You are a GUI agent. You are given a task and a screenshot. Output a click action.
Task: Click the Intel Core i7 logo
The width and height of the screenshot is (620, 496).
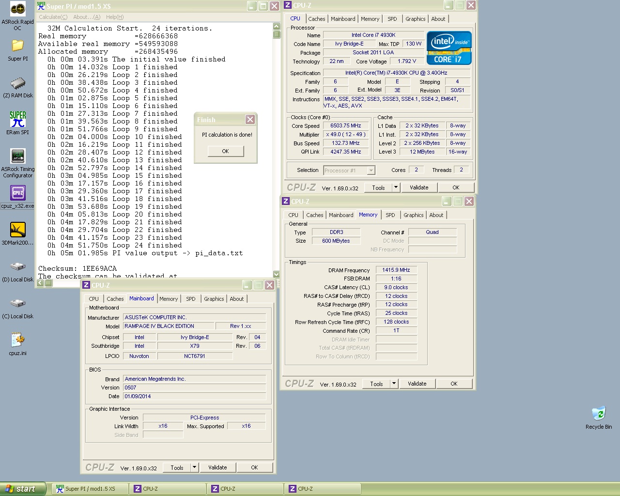tap(449, 48)
